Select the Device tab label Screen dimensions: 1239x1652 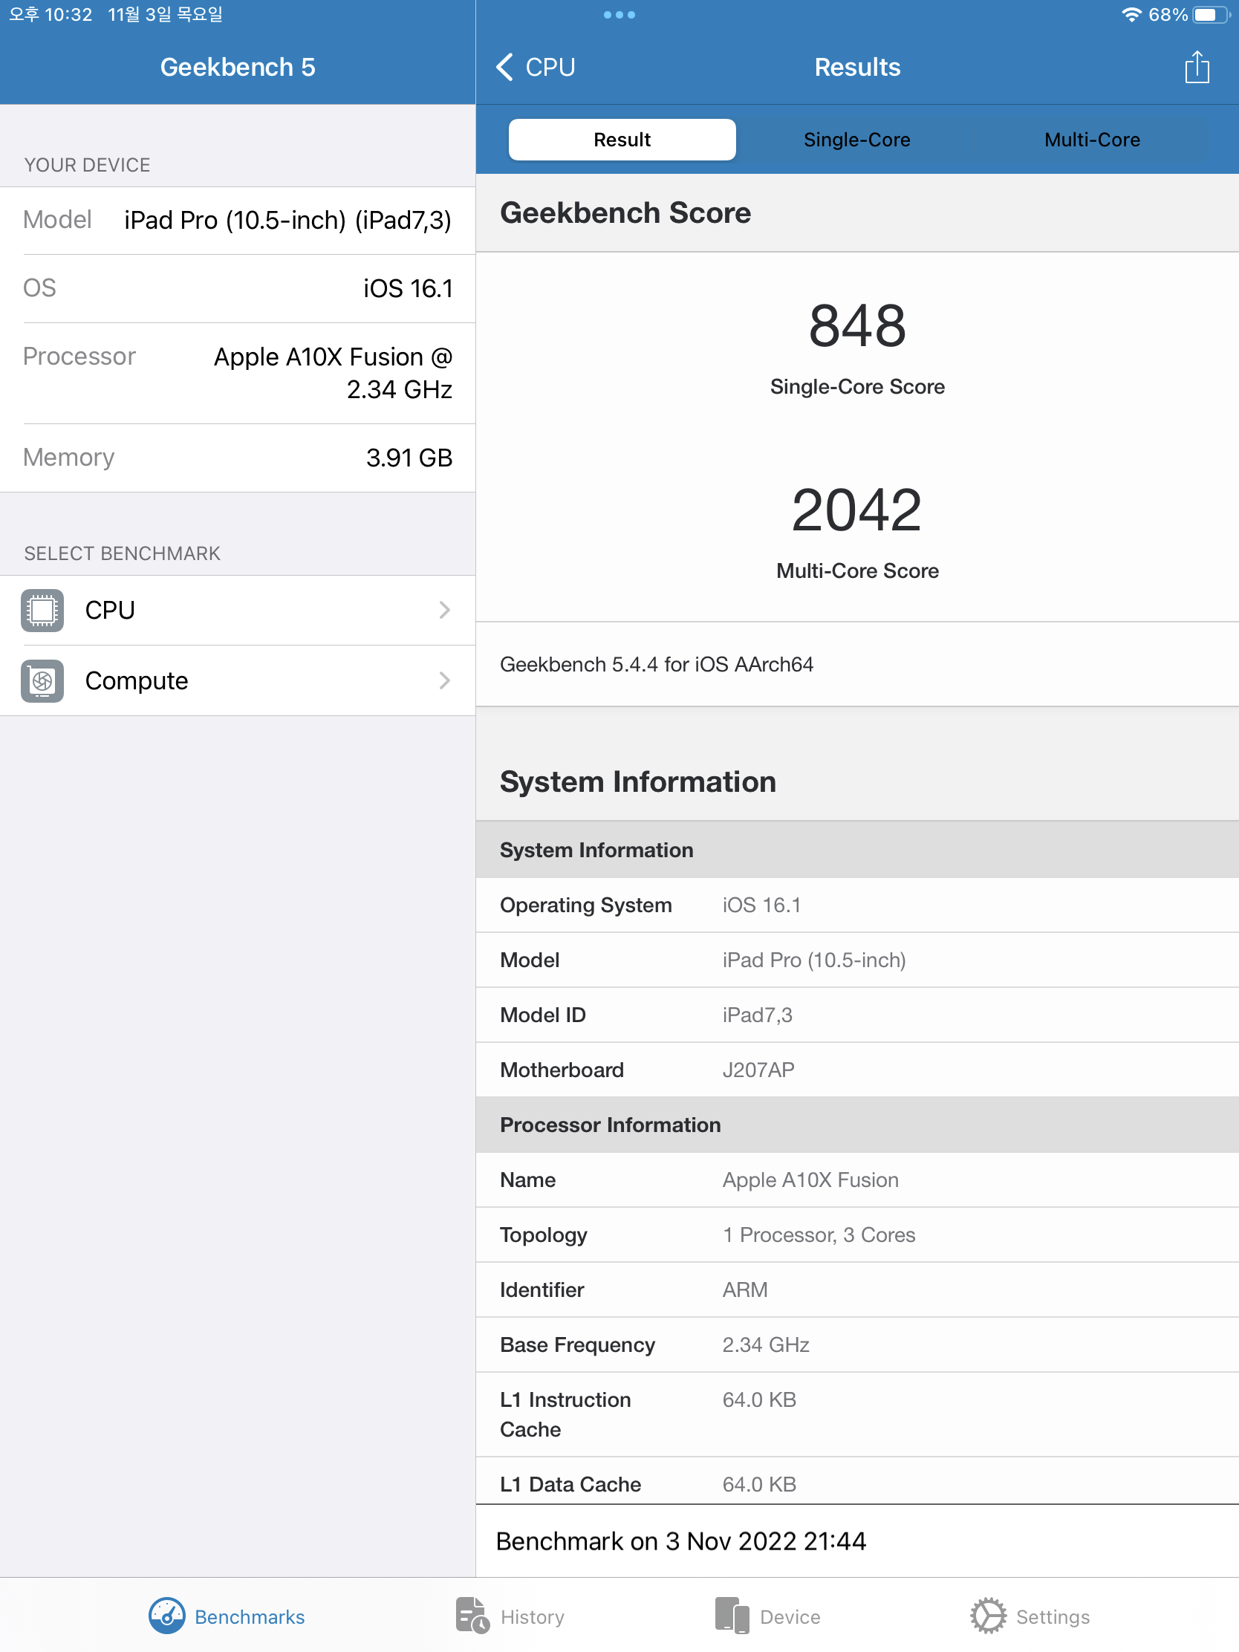[x=790, y=1617]
